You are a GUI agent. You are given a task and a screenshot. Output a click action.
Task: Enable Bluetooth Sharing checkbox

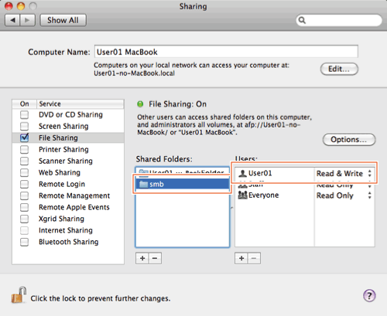(x=24, y=242)
